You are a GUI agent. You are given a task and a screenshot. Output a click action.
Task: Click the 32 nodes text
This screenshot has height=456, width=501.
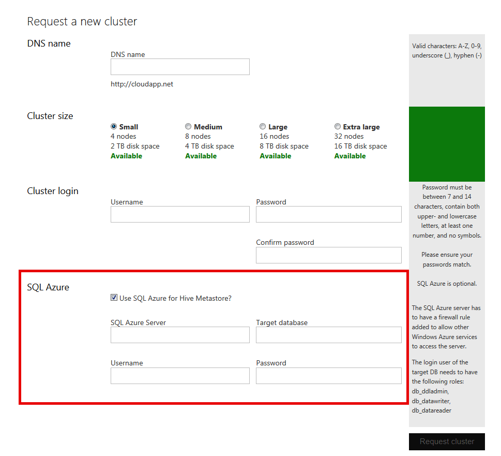(x=349, y=137)
